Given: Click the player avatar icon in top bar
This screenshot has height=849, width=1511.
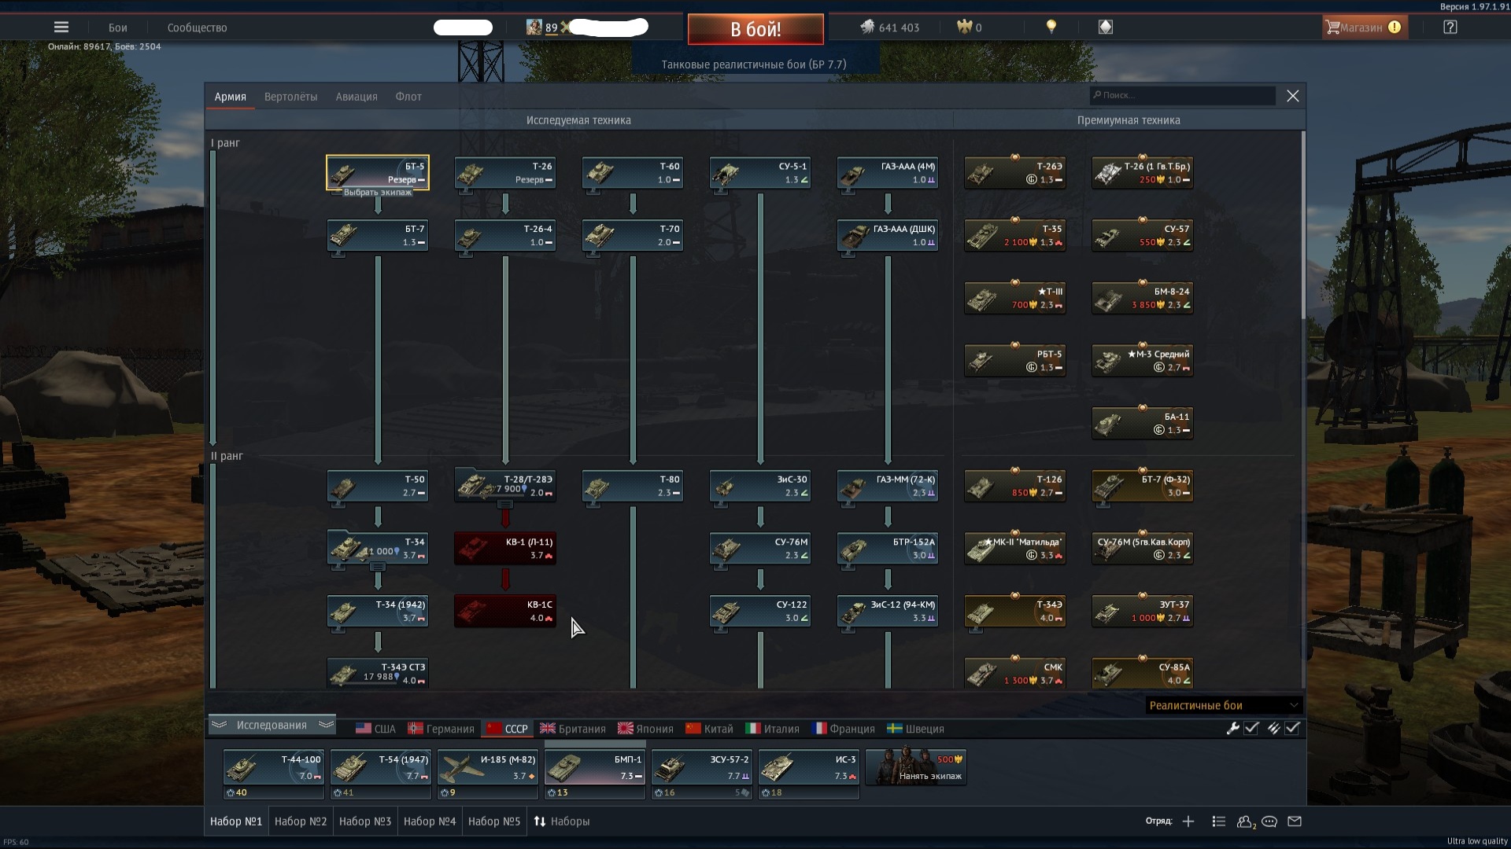Looking at the screenshot, I should 534,28.
